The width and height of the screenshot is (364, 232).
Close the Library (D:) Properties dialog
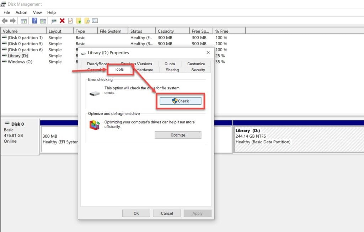pyautogui.click(x=208, y=53)
